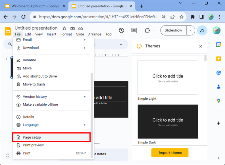The height and width of the screenshot is (165, 225).
Task: Click the camera meeting icon
Action: pyautogui.click(x=148, y=30)
